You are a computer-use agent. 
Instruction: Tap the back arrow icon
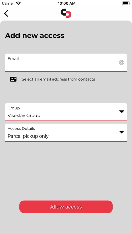point(6,13)
